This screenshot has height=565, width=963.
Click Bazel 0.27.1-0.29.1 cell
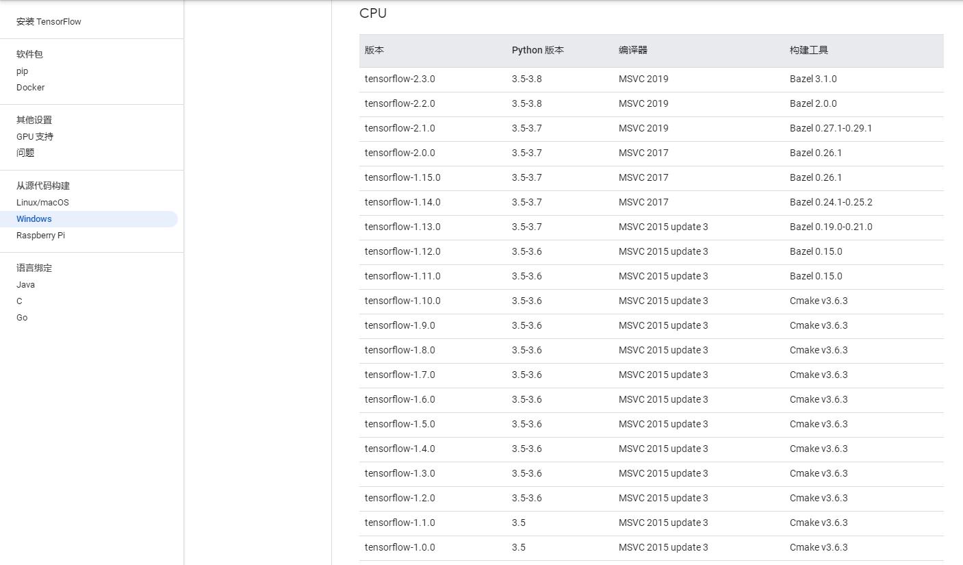pos(831,128)
